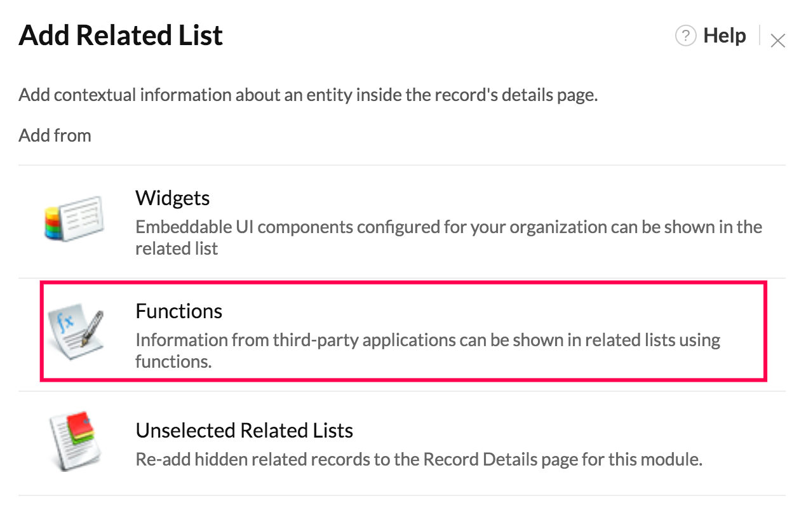This screenshot has height=510, width=806.
Task: Close the Add Related List dialog
Action: (777, 41)
